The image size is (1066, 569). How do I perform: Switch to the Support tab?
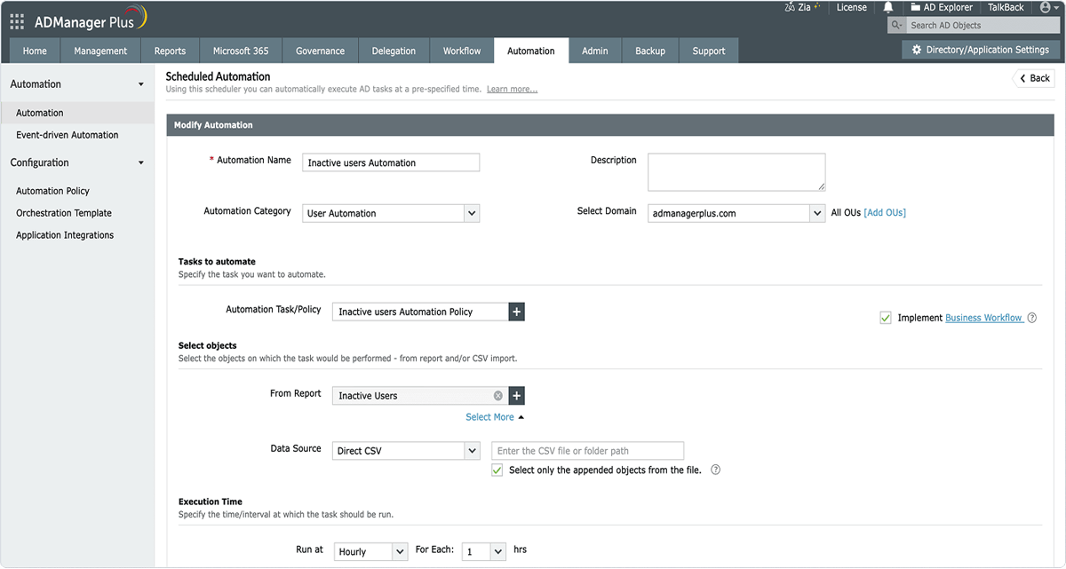click(x=709, y=51)
